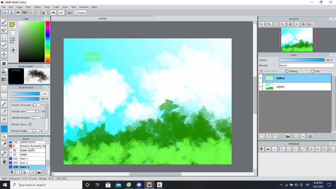Open the File menu
Image resolution: width=336 pixels, height=189 pixels.
click(x=4, y=7)
